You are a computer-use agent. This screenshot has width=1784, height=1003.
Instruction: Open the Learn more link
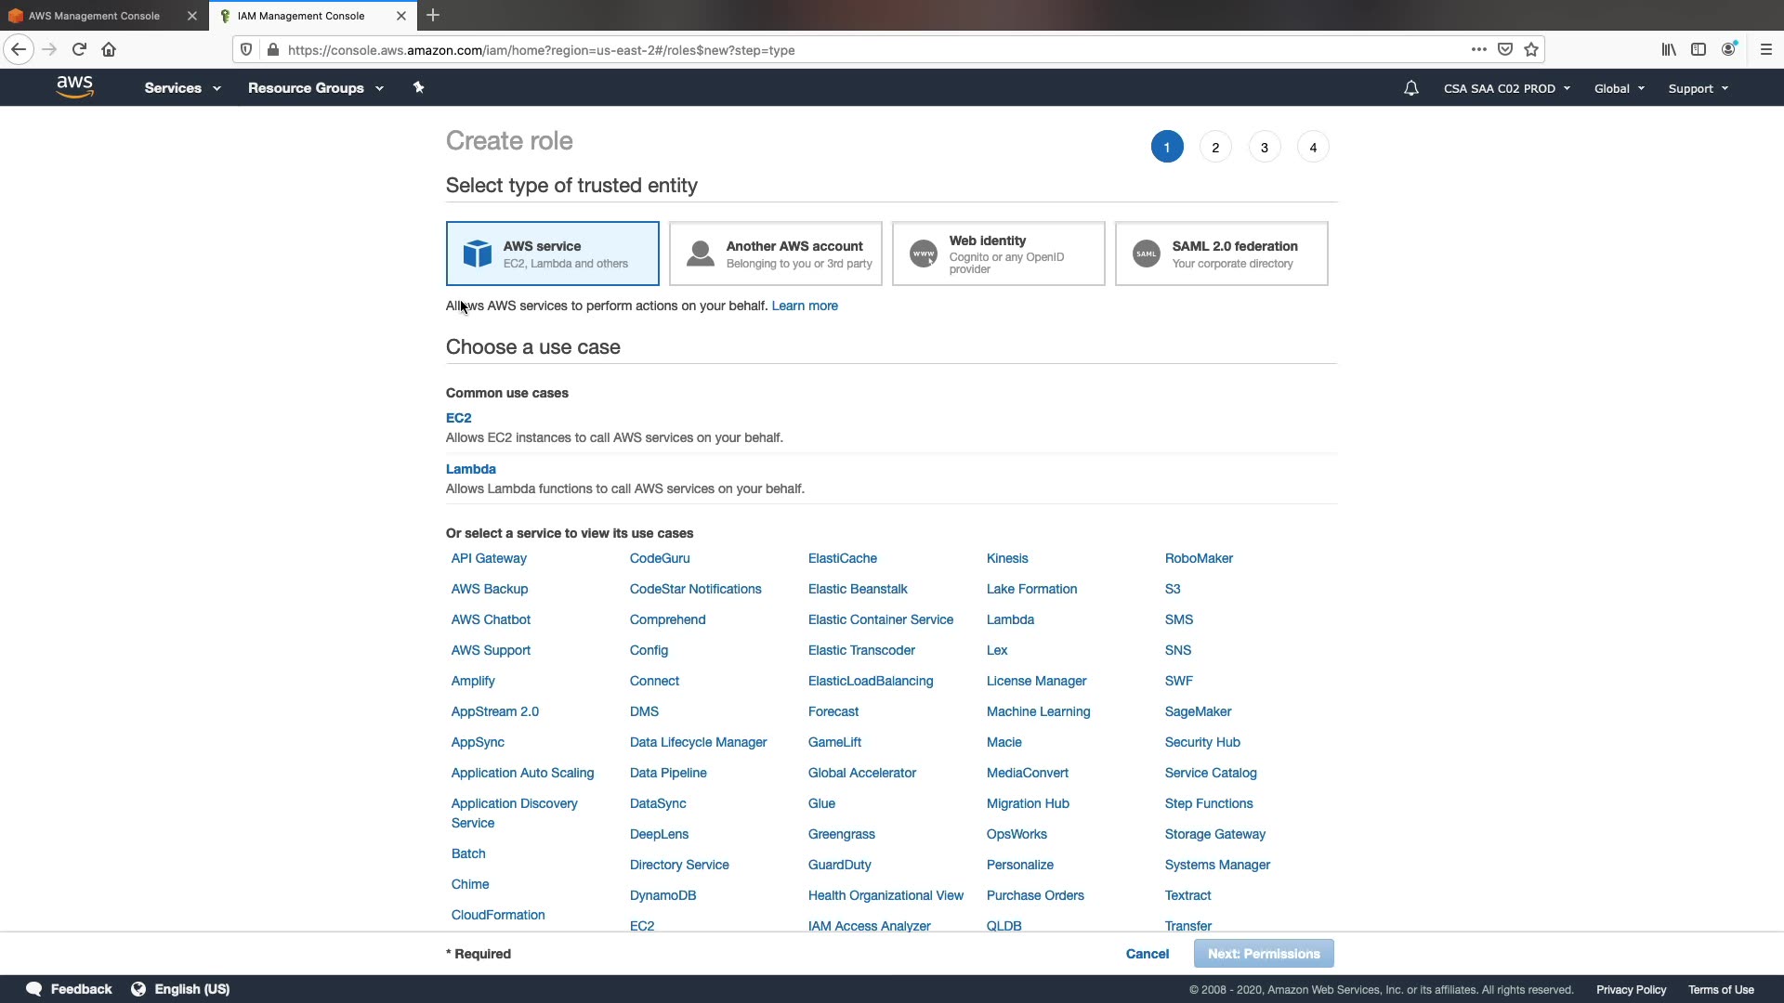[x=804, y=306]
